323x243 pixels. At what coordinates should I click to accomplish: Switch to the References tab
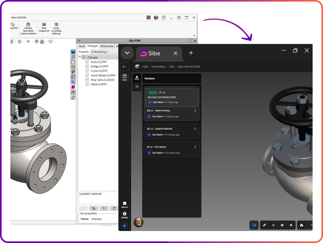[107, 46]
